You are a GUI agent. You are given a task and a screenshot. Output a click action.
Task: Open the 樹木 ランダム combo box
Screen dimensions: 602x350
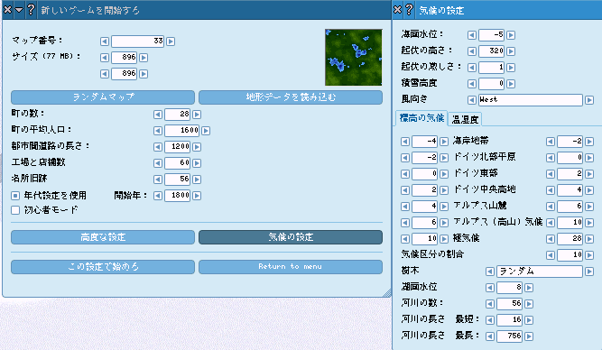tap(540, 272)
